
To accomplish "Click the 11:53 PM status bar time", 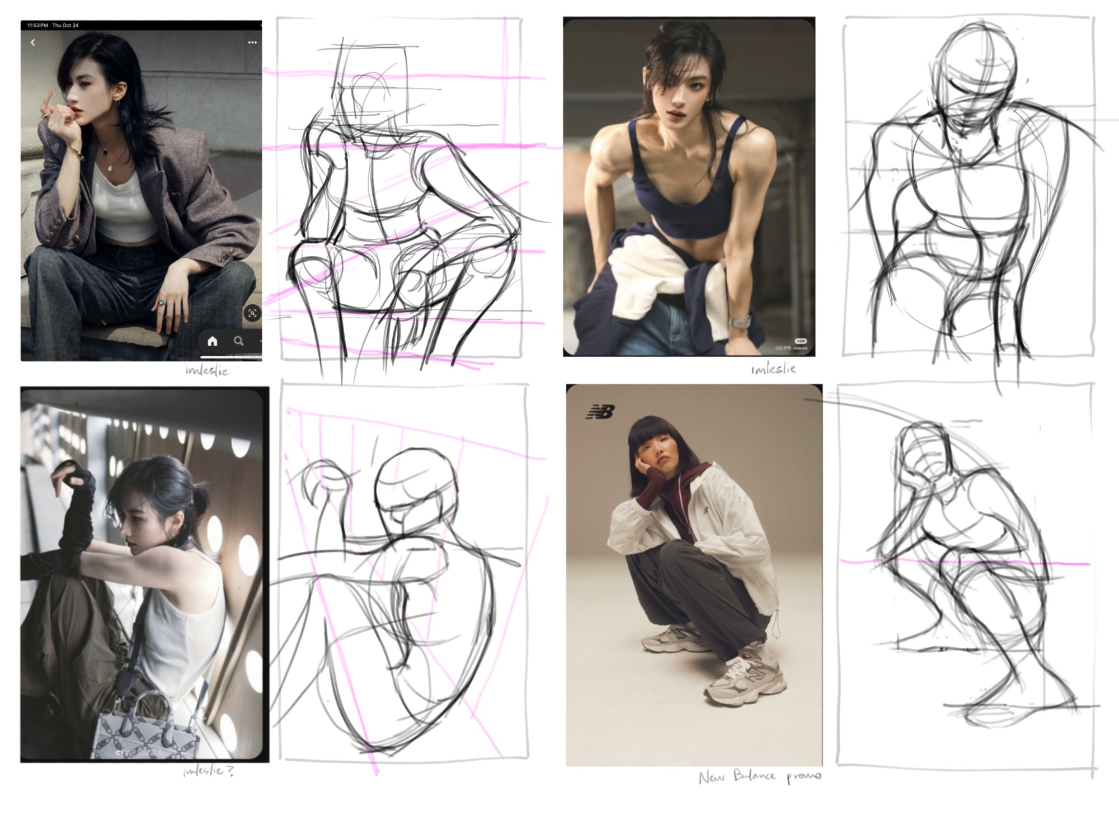I will click(x=37, y=25).
